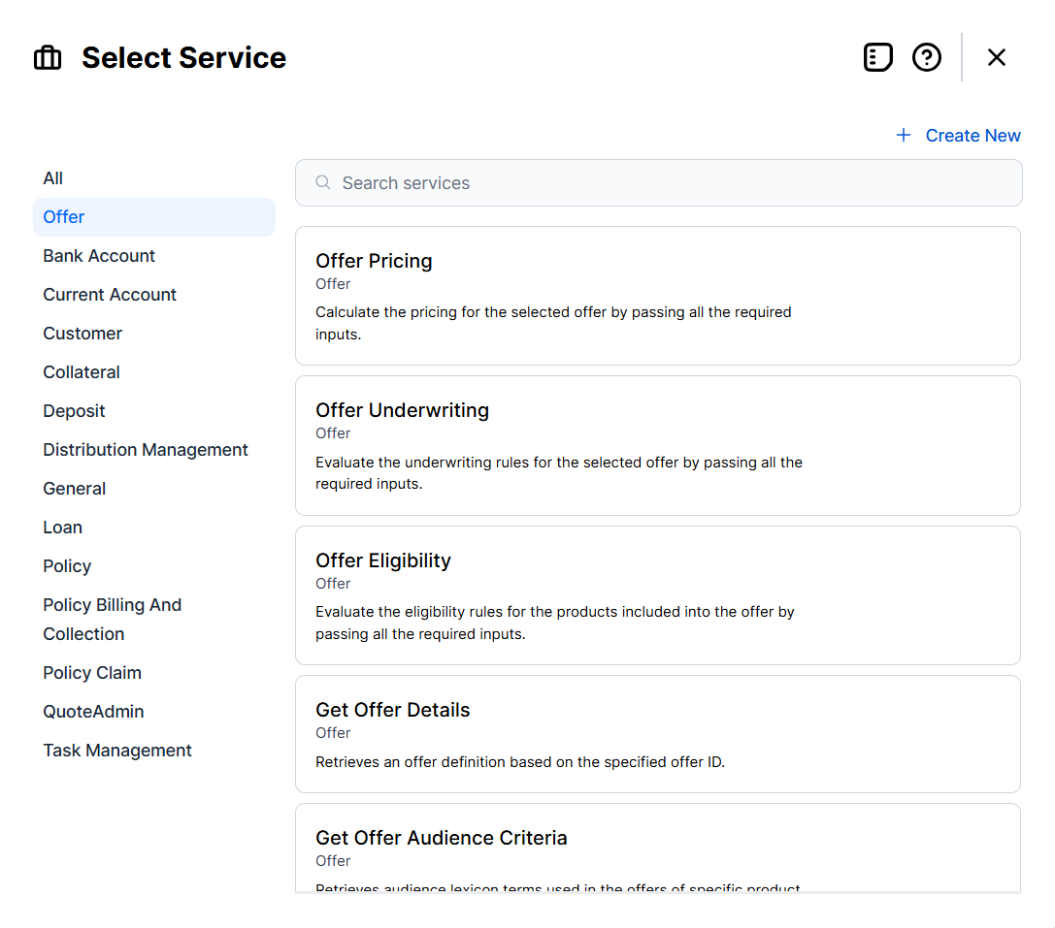
Task: Click the plus icon next to Create New
Action: 904,136
